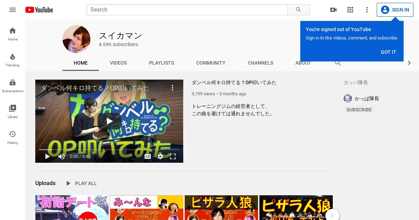The image size is (419, 220).
Task: Open the third upload thumbnail ピザラ人狼
Action: click(221, 207)
